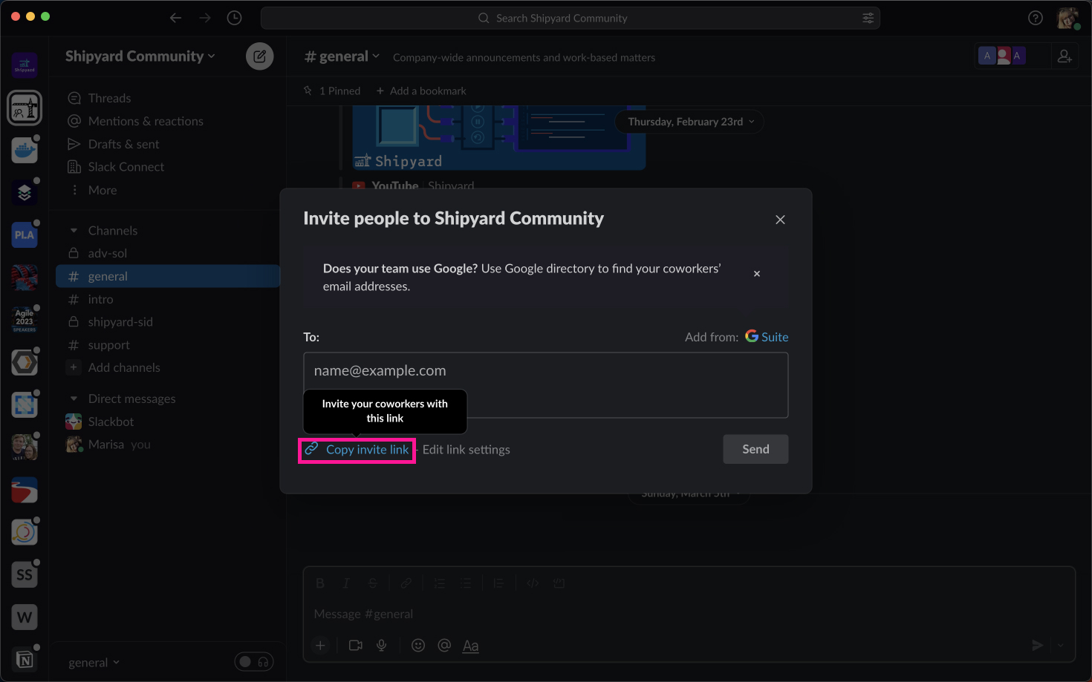Select the active Shipyard crane workspace icon

[x=25, y=108]
